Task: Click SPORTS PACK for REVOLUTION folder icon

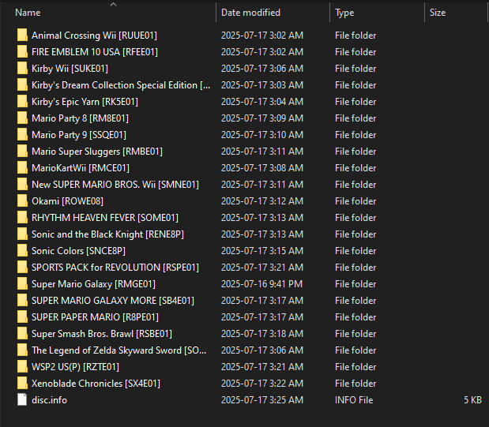Action: coord(22,267)
